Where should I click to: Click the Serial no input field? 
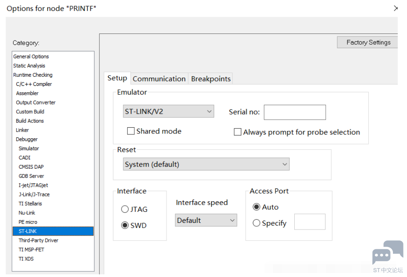(295, 112)
